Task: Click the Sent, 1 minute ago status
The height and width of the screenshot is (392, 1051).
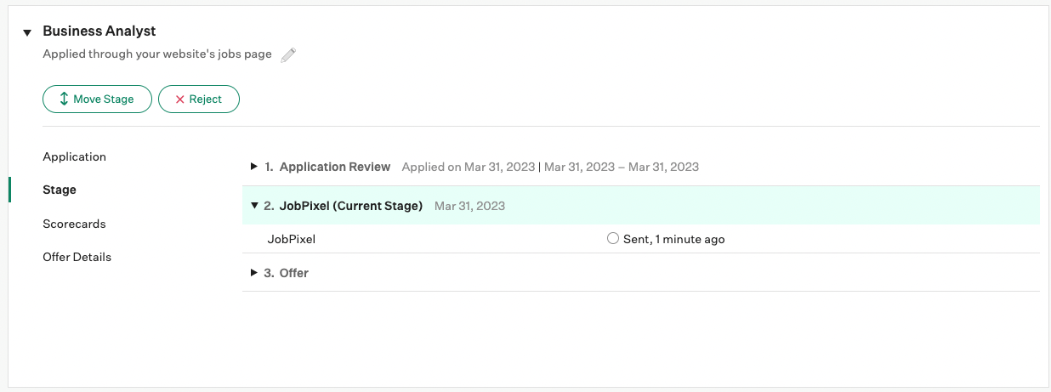Action: point(674,239)
